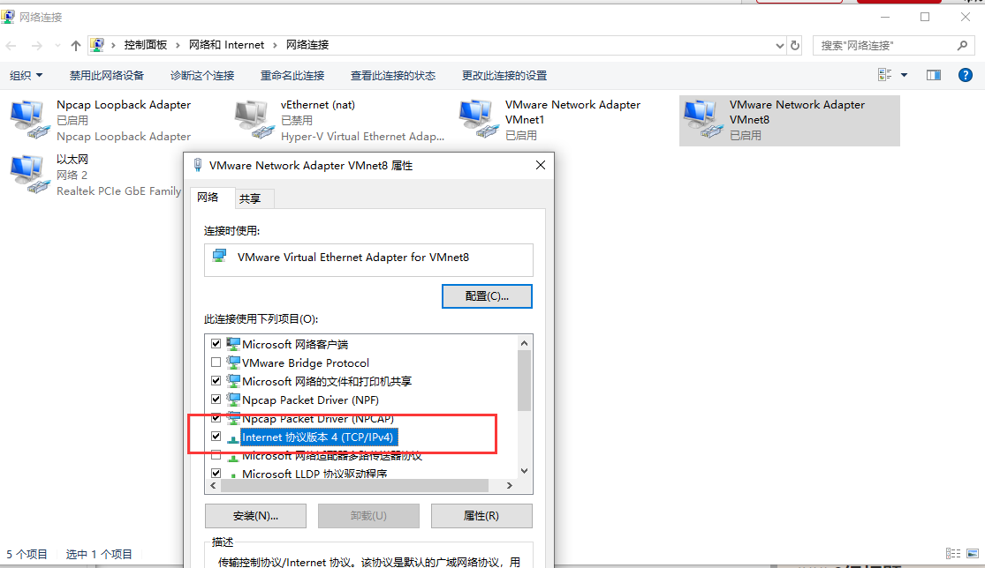Image resolution: width=985 pixels, height=568 pixels.
Task: Toggle the preview pane icon
Action: [x=934, y=75]
